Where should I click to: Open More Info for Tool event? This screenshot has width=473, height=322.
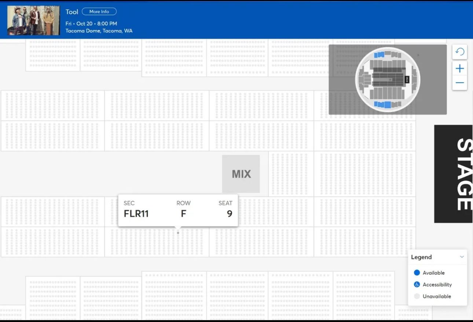pos(99,12)
